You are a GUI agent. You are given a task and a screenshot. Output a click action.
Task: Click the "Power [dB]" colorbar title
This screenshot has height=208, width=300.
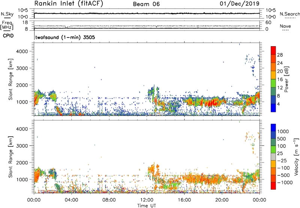286,79
